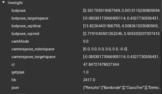Viewport: 162px width, 94px height.
Task: Click the cl value 47.84727478027344
Action: [101, 64]
